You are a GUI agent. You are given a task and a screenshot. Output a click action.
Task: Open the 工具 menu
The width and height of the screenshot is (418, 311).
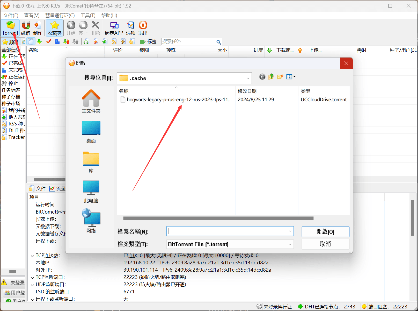(x=88, y=15)
